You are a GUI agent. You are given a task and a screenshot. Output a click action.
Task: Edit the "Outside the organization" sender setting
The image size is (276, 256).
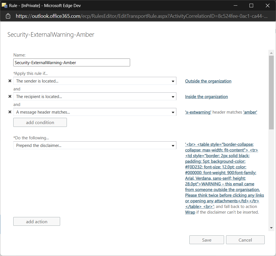(x=208, y=81)
